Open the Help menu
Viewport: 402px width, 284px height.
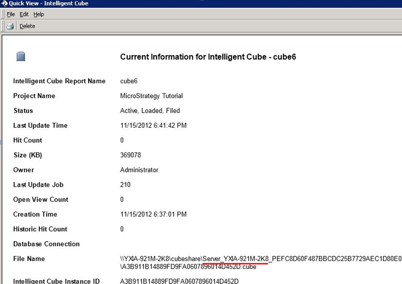(39, 14)
